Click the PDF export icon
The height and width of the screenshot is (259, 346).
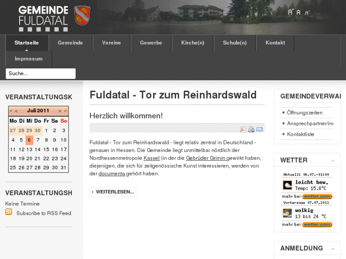point(243,129)
